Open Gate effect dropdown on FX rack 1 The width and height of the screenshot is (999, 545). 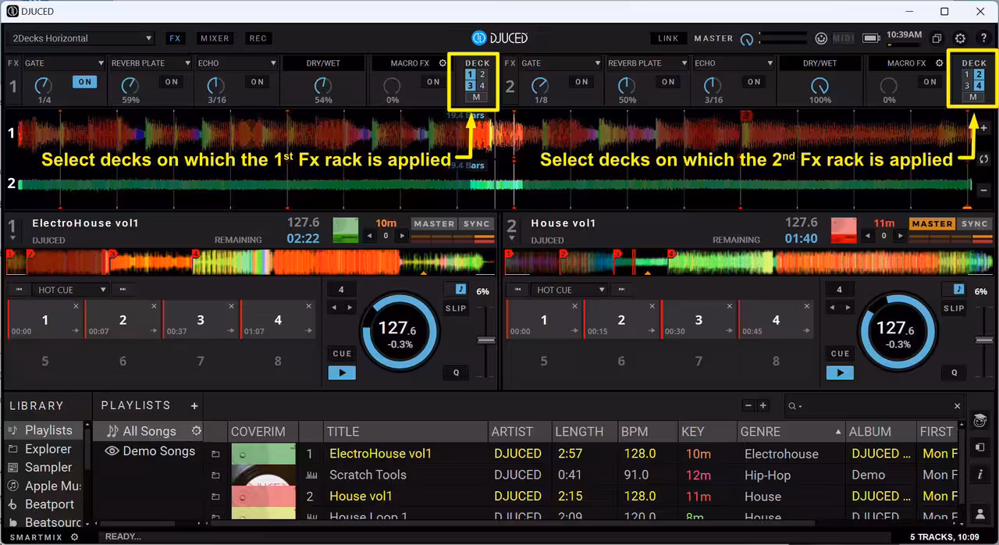click(64, 63)
